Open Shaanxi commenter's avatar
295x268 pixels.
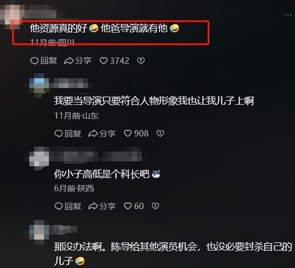[x=39, y=157]
